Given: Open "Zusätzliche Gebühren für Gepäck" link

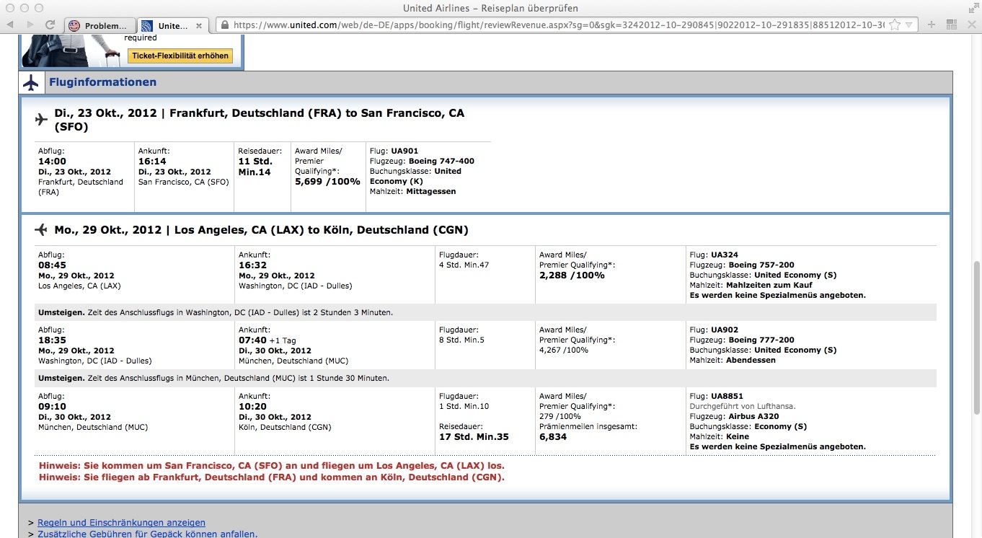Looking at the screenshot, I should click(147, 534).
